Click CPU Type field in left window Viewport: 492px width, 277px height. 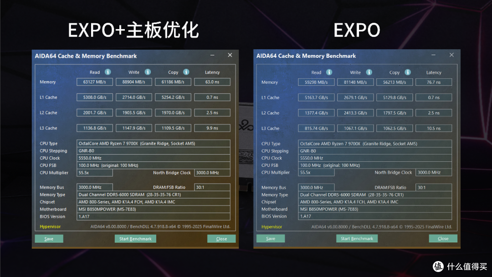[x=154, y=144]
